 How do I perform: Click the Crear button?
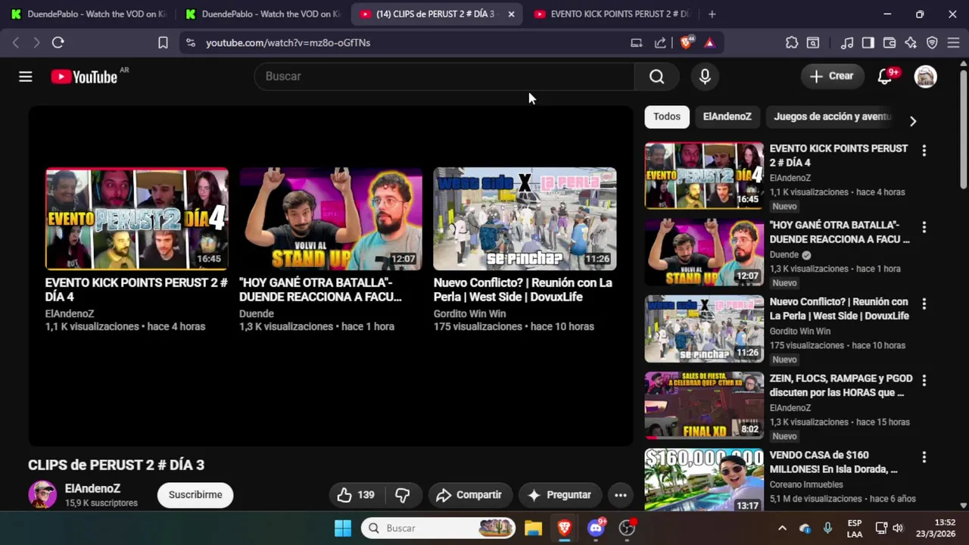click(x=832, y=76)
